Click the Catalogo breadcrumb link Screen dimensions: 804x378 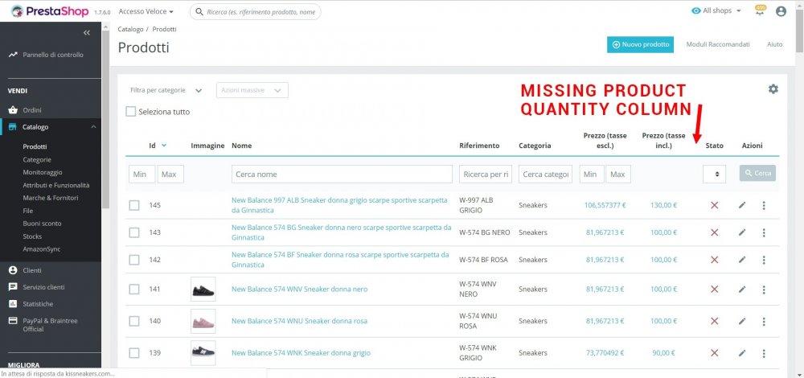coord(131,29)
